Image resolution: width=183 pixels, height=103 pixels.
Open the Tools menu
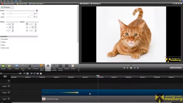[16, 1]
